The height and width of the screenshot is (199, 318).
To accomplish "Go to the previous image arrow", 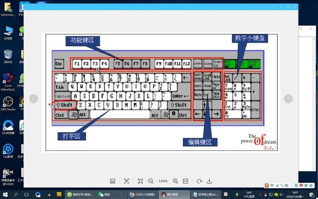I will point(34,99).
